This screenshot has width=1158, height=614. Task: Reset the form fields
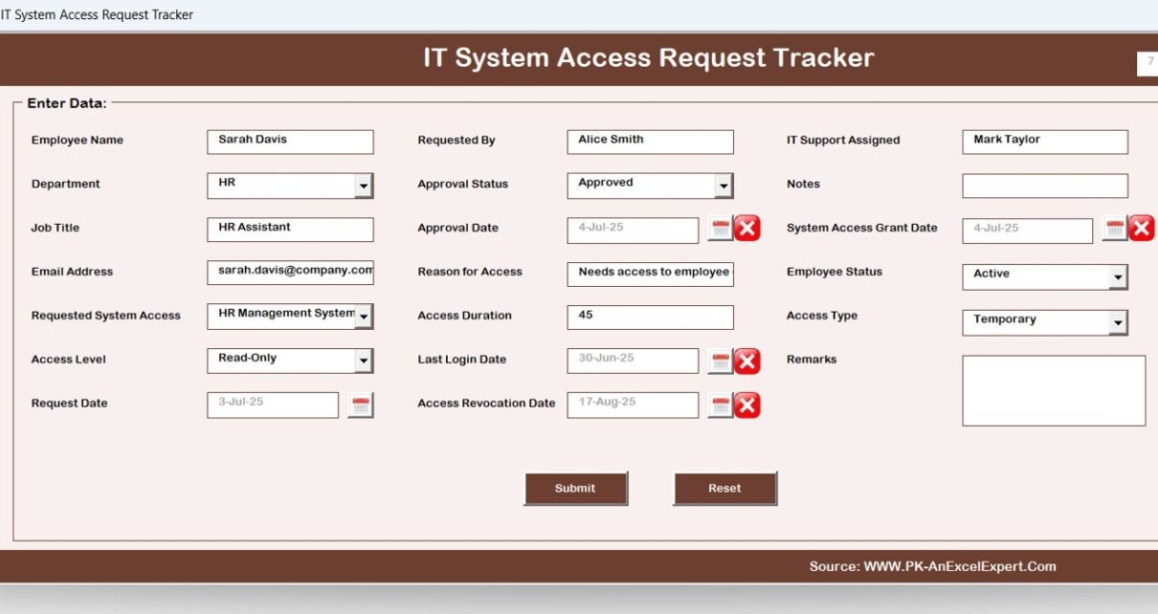click(724, 488)
